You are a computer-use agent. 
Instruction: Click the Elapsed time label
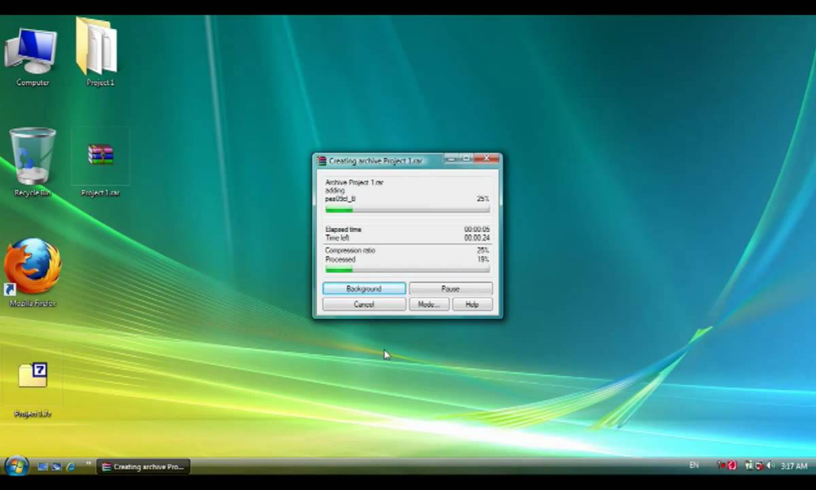pyautogui.click(x=343, y=229)
